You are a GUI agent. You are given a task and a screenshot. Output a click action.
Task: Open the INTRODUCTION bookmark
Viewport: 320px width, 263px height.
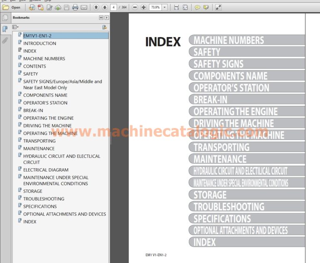pyautogui.click(x=40, y=43)
